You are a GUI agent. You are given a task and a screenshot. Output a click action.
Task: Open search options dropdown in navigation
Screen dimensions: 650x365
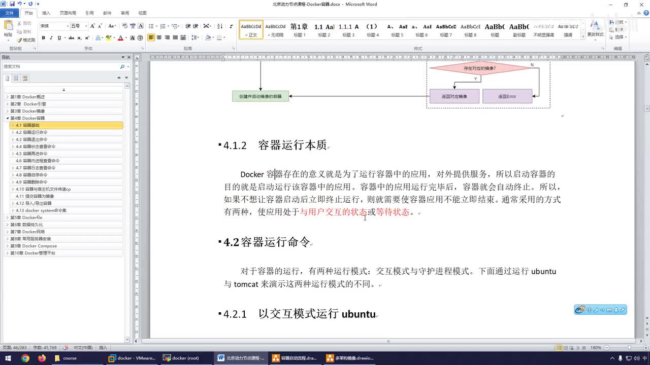pyautogui.click(x=127, y=66)
